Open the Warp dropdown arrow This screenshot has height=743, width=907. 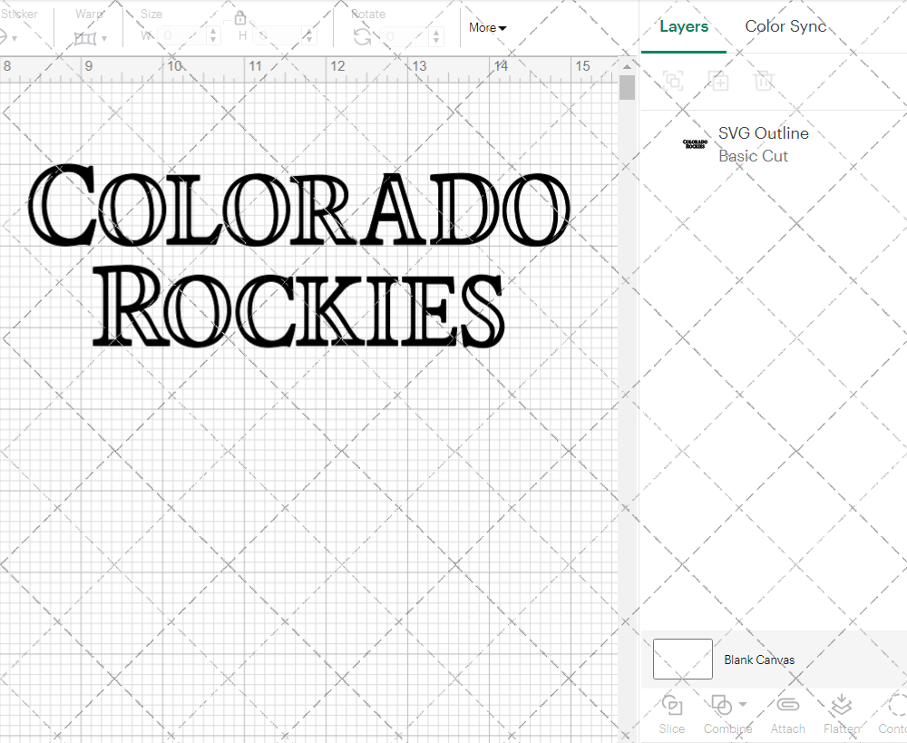pyautogui.click(x=104, y=39)
